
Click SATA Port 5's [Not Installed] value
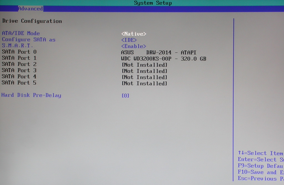click(144, 83)
